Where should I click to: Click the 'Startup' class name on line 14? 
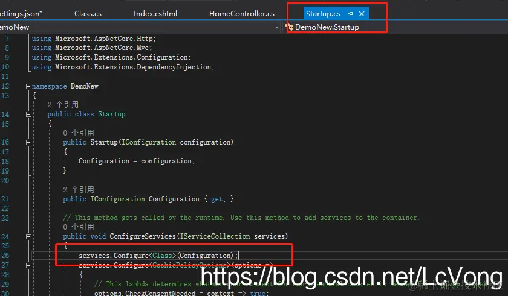click(x=112, y=115)
